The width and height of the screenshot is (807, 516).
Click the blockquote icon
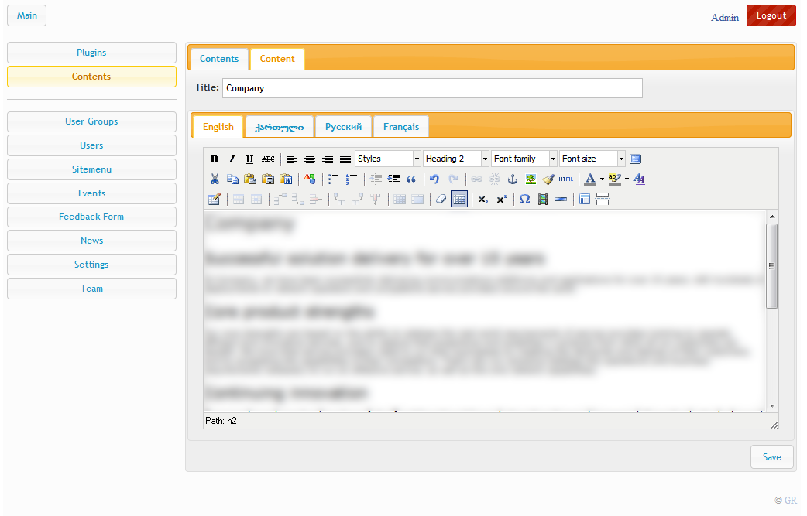pos(411,179)
